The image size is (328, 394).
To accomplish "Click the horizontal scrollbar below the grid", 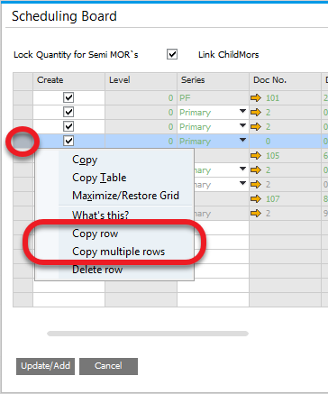I will [x=148, y=334].
